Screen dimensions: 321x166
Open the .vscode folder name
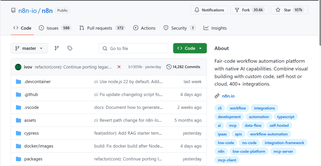coord(31,107)
